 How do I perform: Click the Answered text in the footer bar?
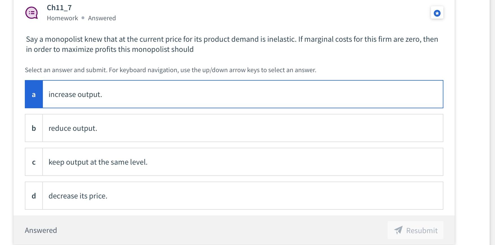(41, 230)
